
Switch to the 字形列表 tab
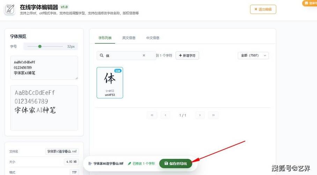[x=105, y=38]
